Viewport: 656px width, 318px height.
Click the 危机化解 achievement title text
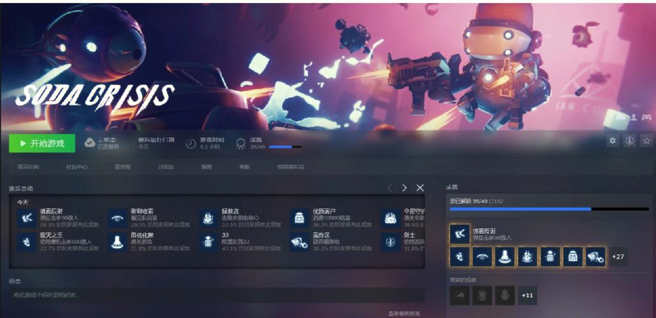pyautogui.click(x=142, y=235)
